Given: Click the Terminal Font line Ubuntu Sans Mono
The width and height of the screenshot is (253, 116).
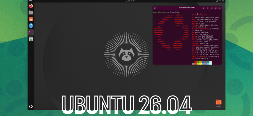Looking at the screenshot, I should (206, 45).
